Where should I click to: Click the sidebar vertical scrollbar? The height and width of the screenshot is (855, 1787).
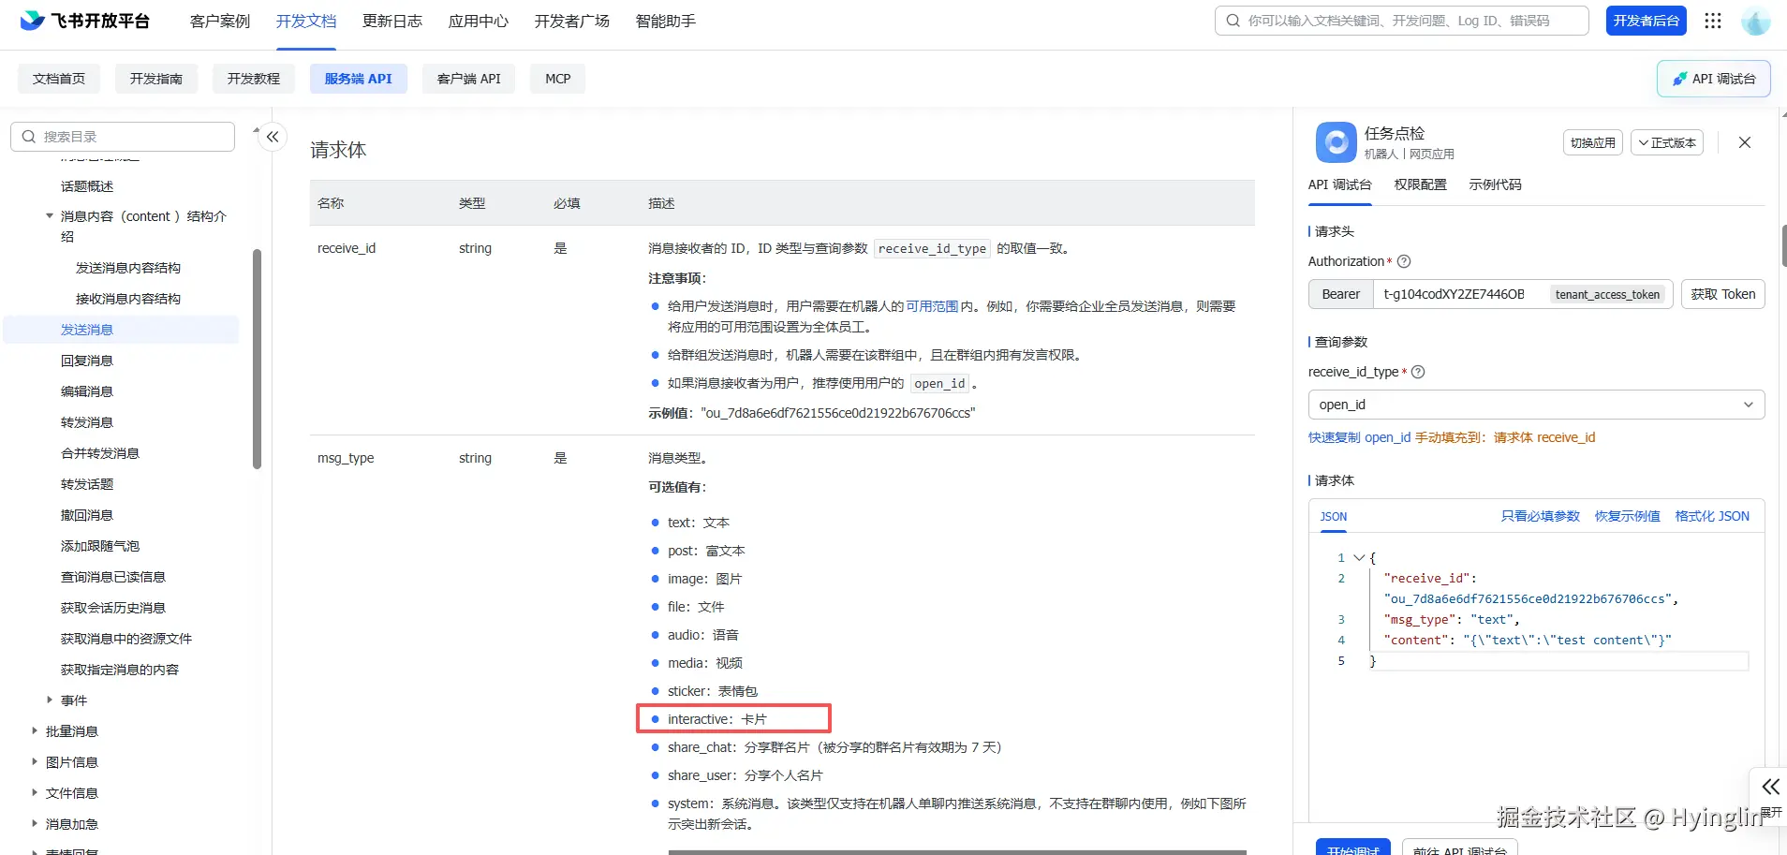[257, 359]
